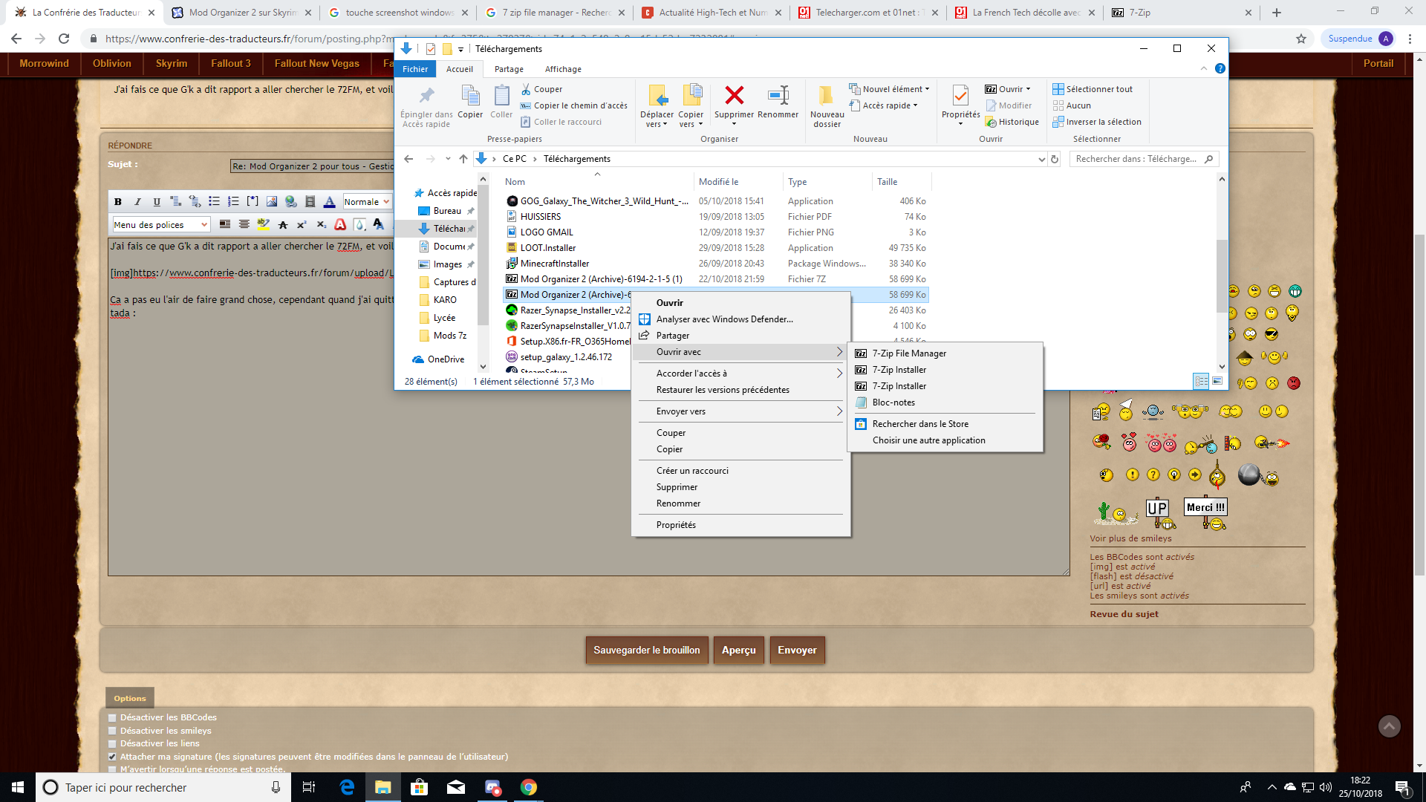Open Chrome from the Windows taskbar

[529, 787]
